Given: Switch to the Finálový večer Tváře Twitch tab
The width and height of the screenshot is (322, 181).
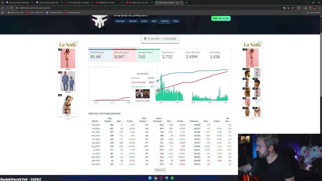Looking at the screenshot, I should click(139, 3).
